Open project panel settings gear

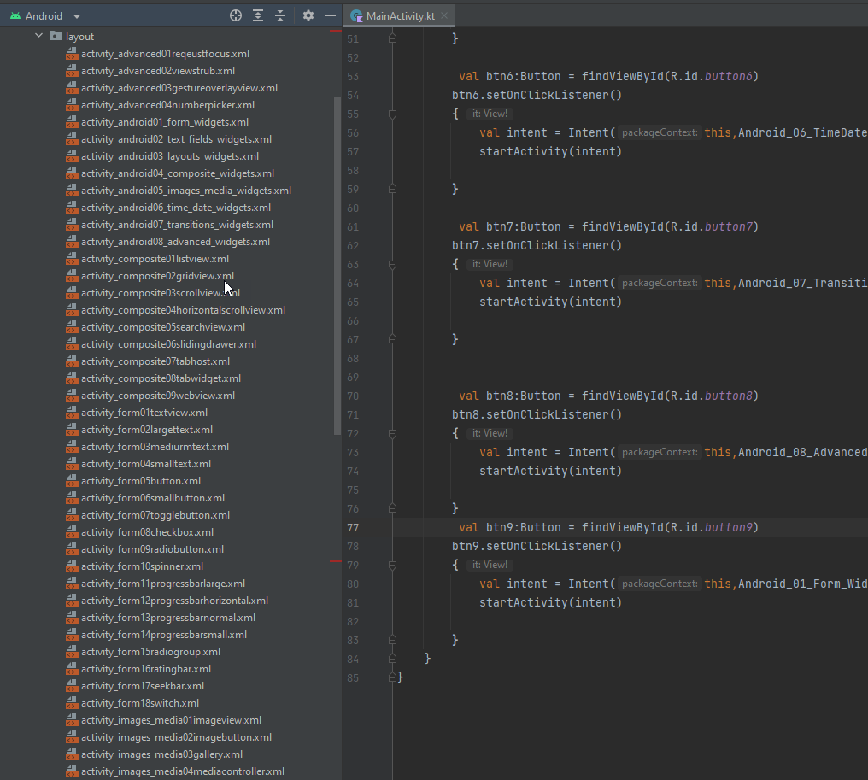[x=308, y=15]
